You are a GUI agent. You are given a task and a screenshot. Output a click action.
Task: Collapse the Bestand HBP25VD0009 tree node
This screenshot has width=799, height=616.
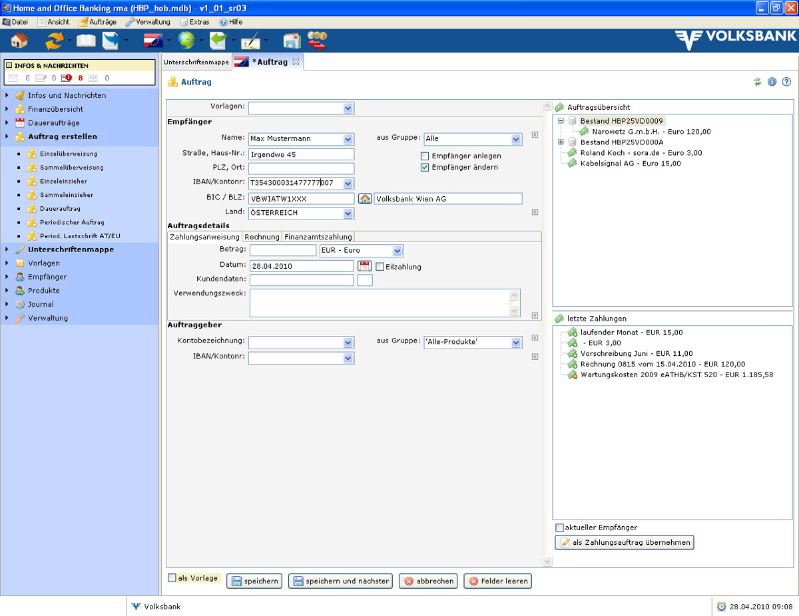(x=561, y=121)
